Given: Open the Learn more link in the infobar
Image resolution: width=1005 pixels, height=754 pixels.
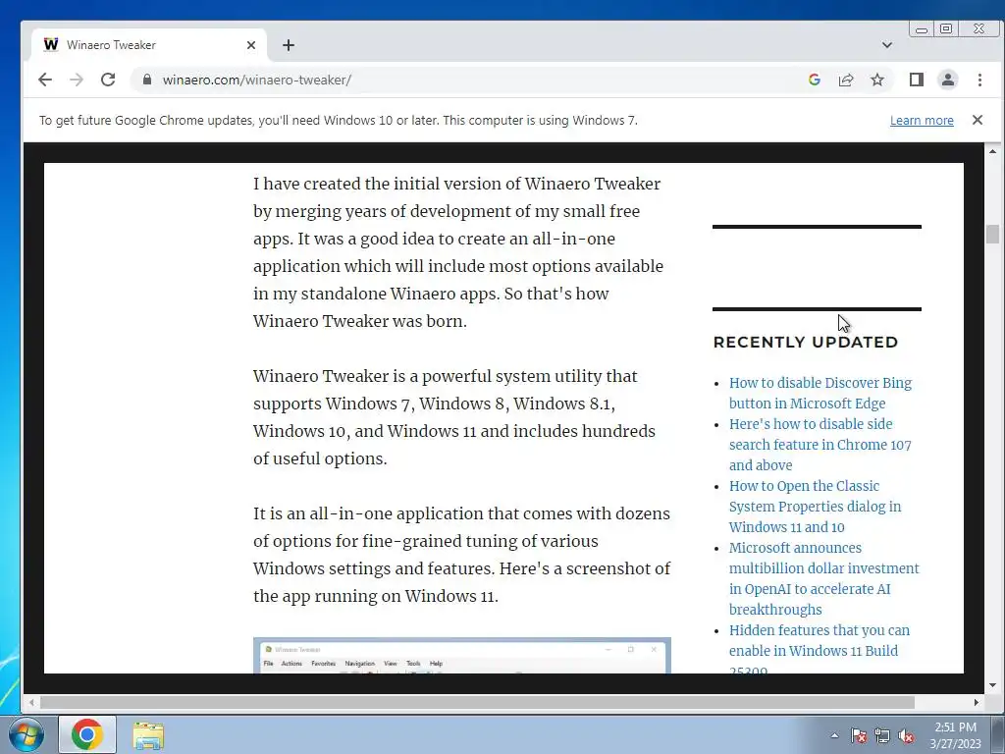Looking at the screenshot, I should click(x=922, y=121).
